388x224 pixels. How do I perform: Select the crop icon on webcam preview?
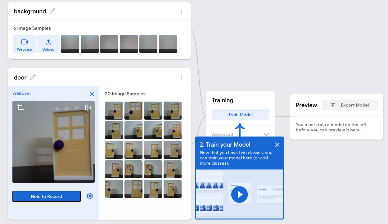(20, 108)
